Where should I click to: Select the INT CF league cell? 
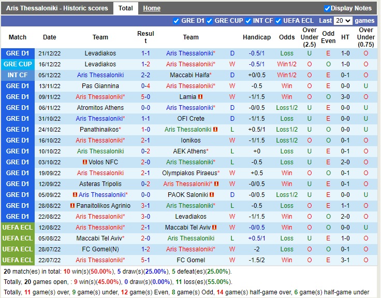pyautogui.click(x=18, y=75)
